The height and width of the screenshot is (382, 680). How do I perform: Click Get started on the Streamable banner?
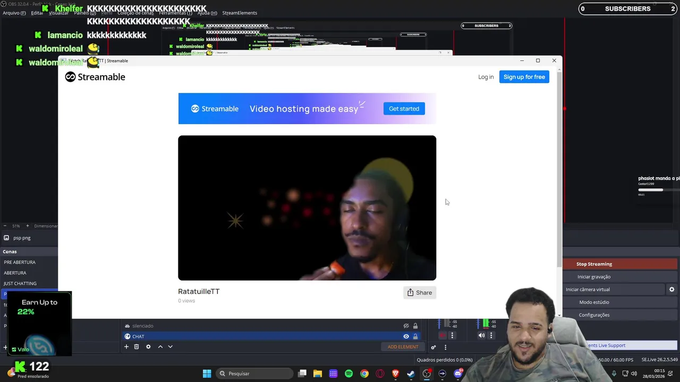[x=404, y=109]
